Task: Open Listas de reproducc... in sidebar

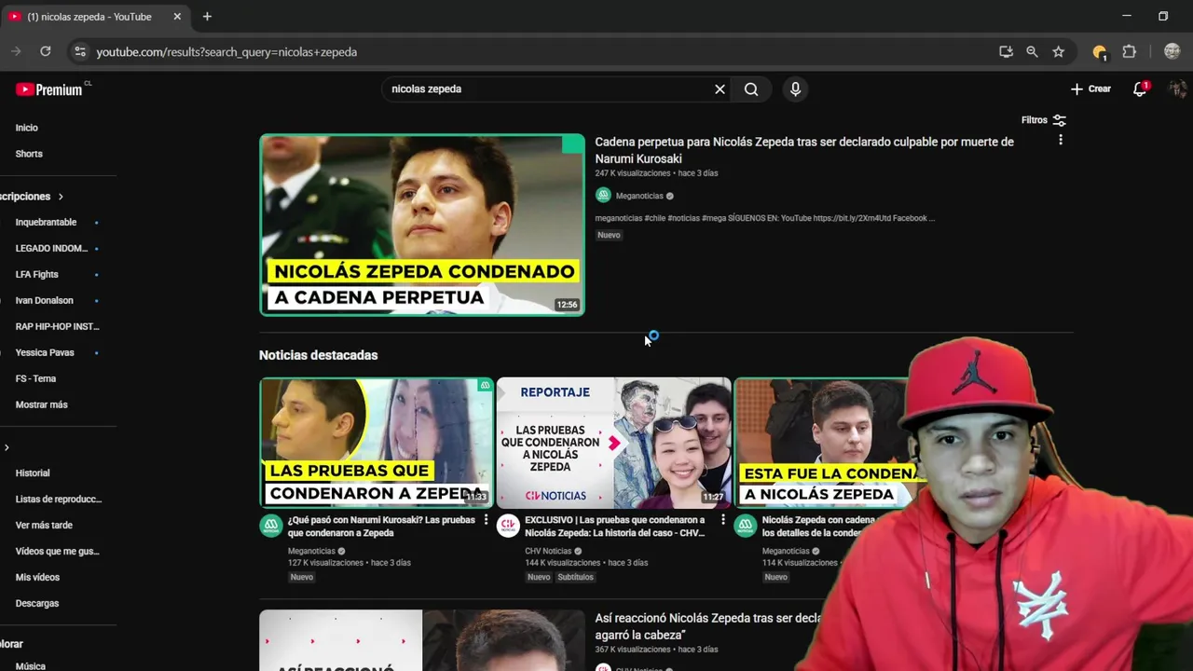Action: [58, 500]
